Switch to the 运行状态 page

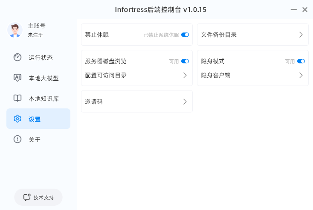tap(41, 57)
